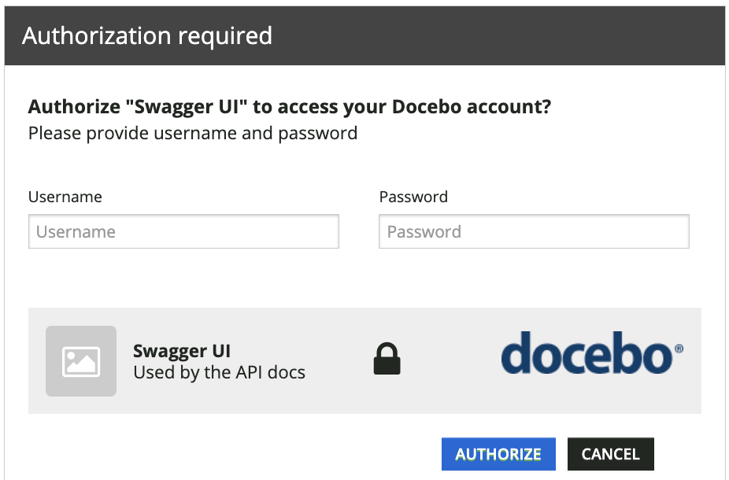The image size is (729, 480).
Task: Click the "Authorization required" header title
Action: pyautogui.click(x=147, y=36)
